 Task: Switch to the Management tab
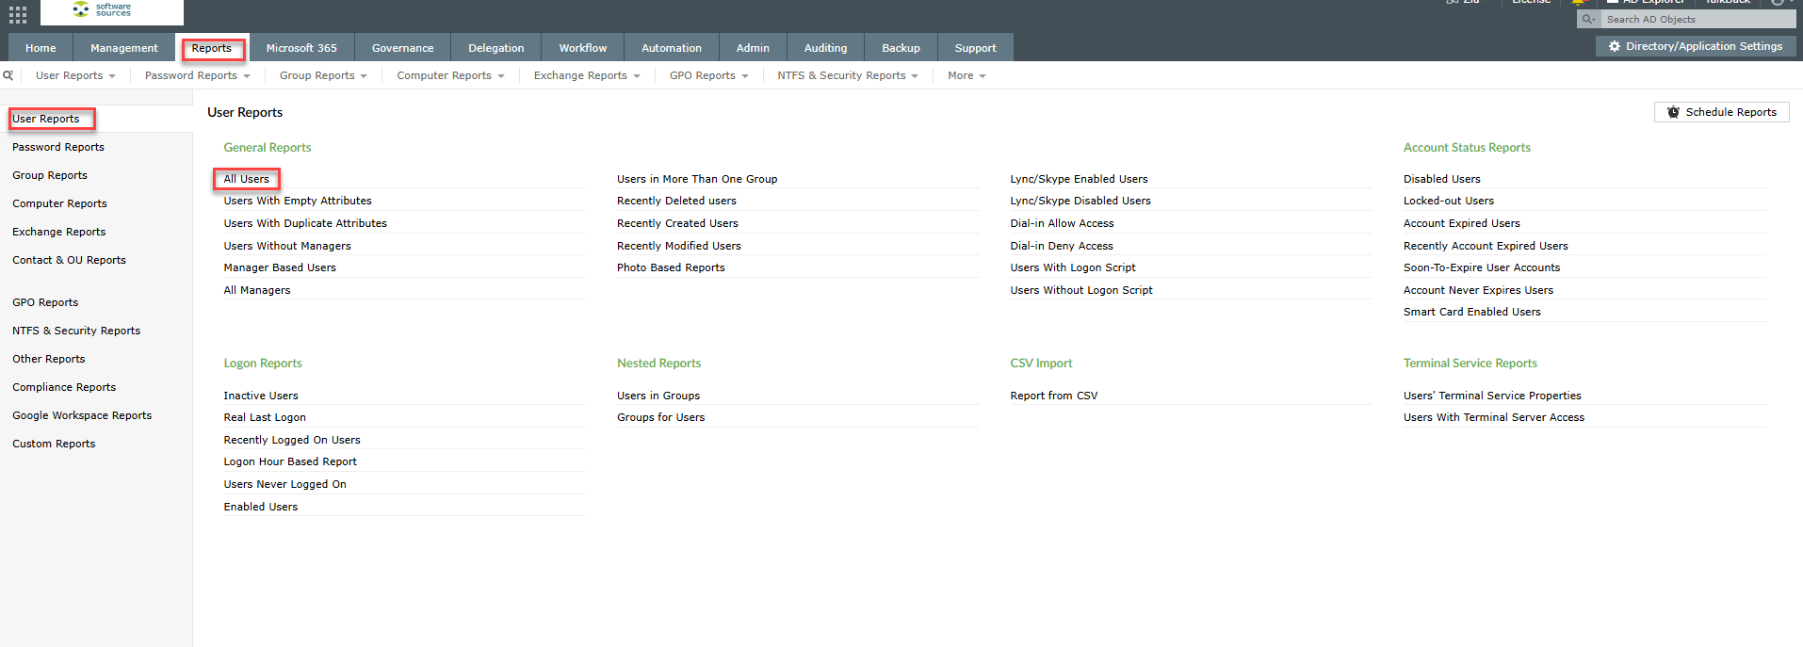(123, 48)
